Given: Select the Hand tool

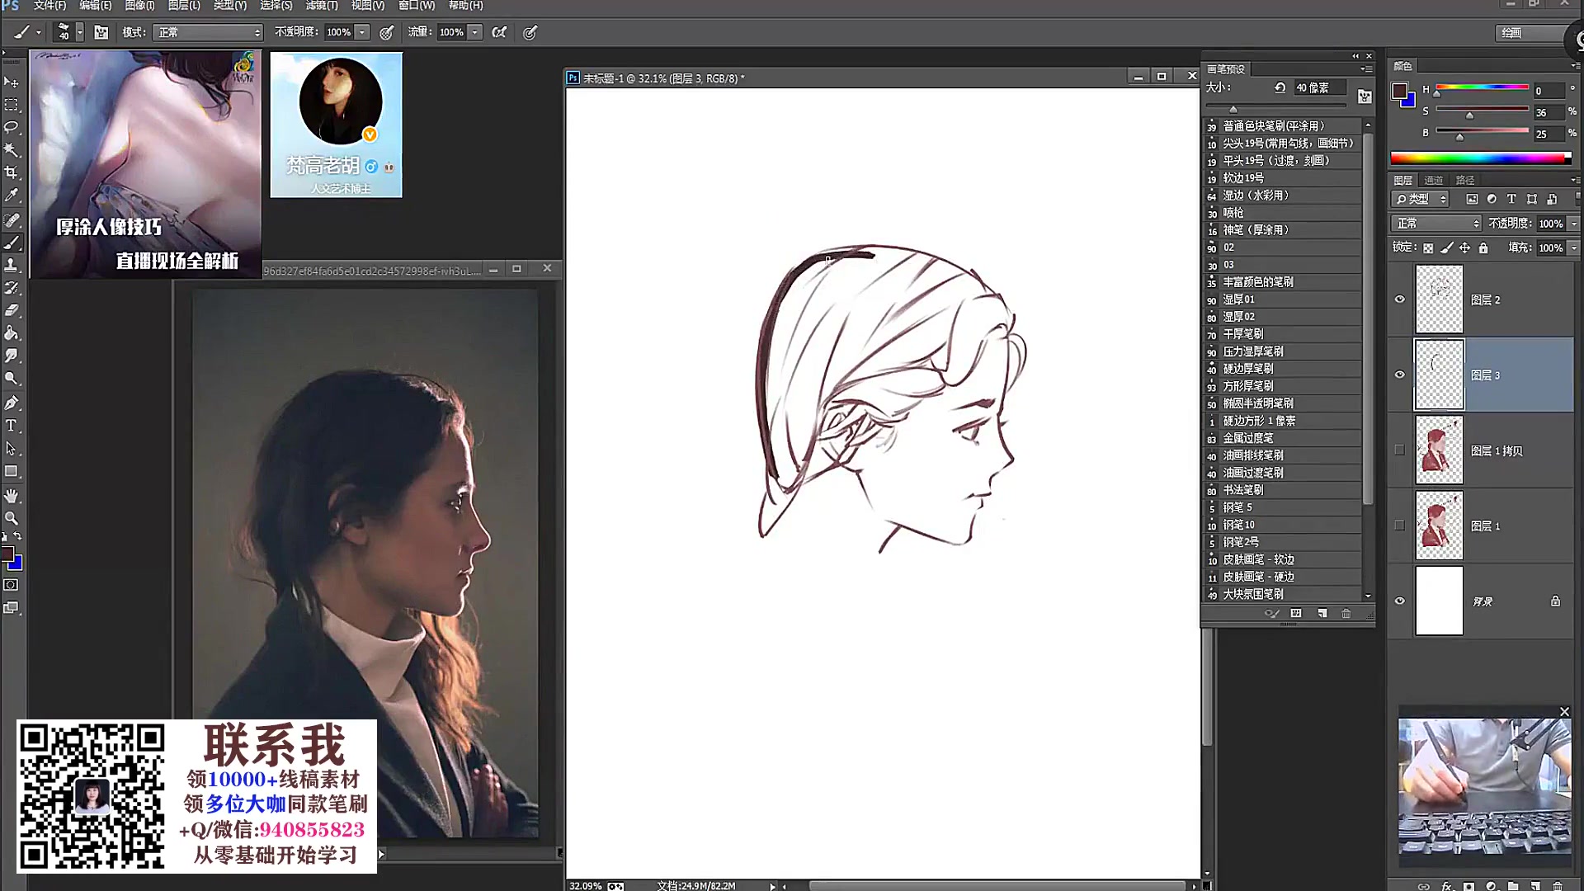Looking at the screenshot, I should [x=12, y=495].
